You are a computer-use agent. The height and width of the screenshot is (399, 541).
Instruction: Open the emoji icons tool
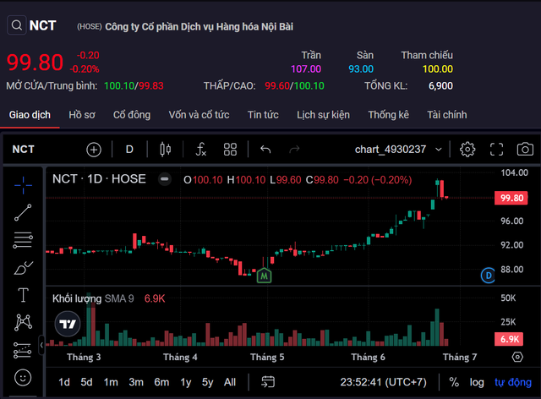click(23, 378)
